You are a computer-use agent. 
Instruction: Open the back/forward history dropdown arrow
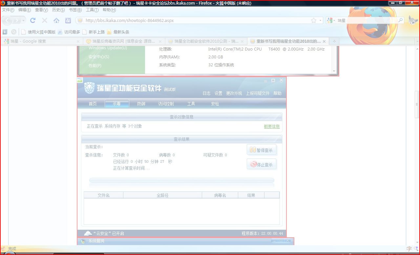23,20
